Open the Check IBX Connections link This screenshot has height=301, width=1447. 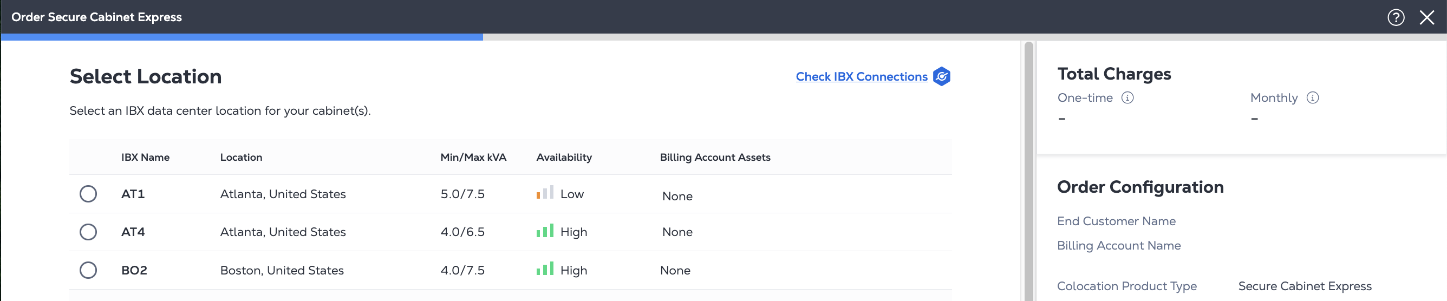861,77
